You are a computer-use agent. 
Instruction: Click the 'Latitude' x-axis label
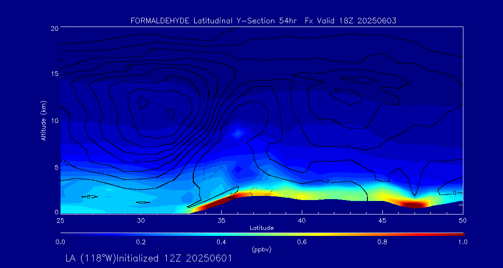(x=262, y=228)
